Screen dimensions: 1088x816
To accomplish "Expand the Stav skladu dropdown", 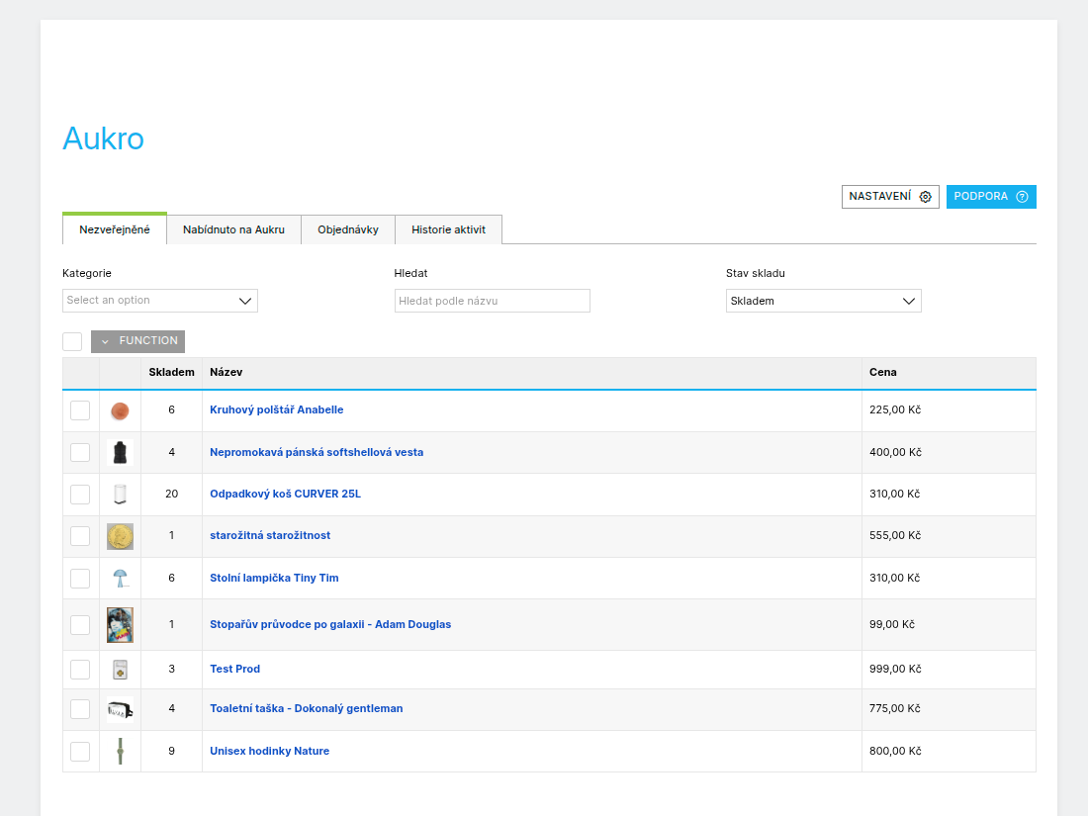I will click(x=823, y=301).
